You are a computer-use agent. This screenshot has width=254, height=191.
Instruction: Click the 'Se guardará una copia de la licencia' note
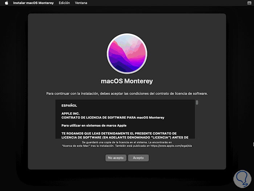pyautogui.click(x=127, y=144)
